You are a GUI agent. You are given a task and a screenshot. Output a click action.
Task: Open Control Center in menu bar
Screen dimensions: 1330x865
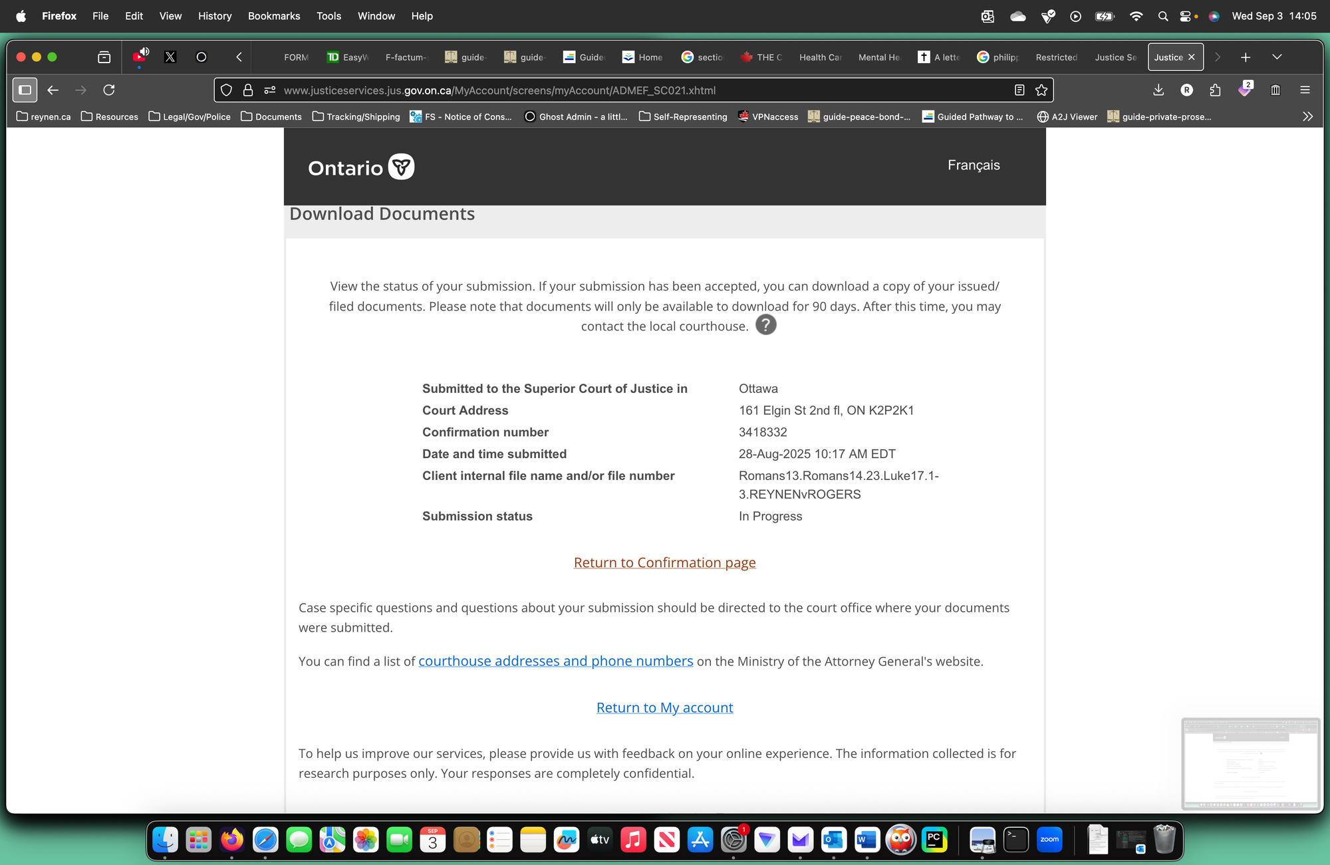point(1186,16)
